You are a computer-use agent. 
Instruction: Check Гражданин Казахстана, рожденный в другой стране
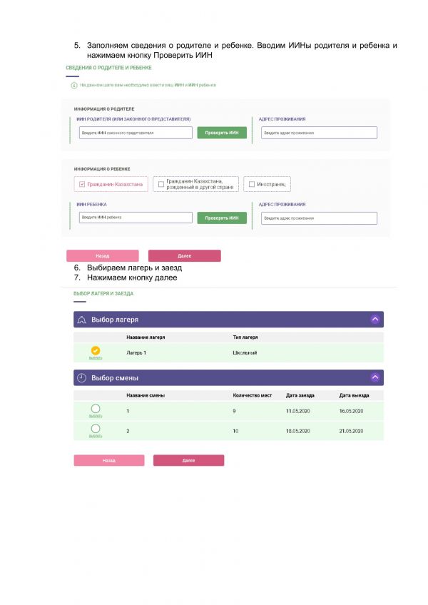tap(161, 184)
